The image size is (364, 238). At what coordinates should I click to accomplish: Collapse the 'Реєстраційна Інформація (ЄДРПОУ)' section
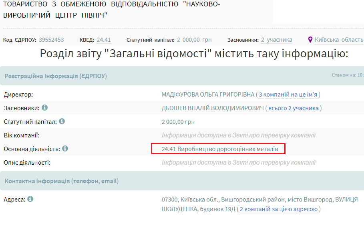(x=56, y=75)
